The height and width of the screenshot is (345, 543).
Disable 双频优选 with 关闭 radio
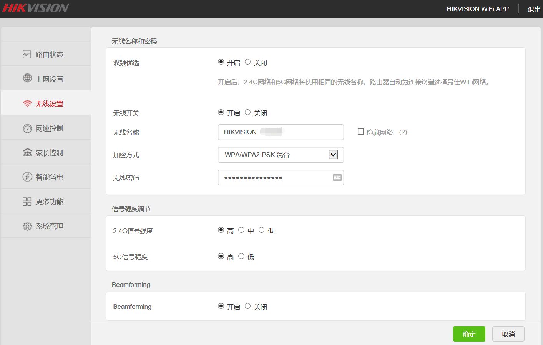(x=247, y=62)
